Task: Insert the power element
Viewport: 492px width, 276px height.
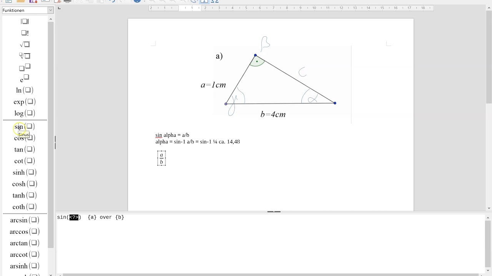Action: 25,68
